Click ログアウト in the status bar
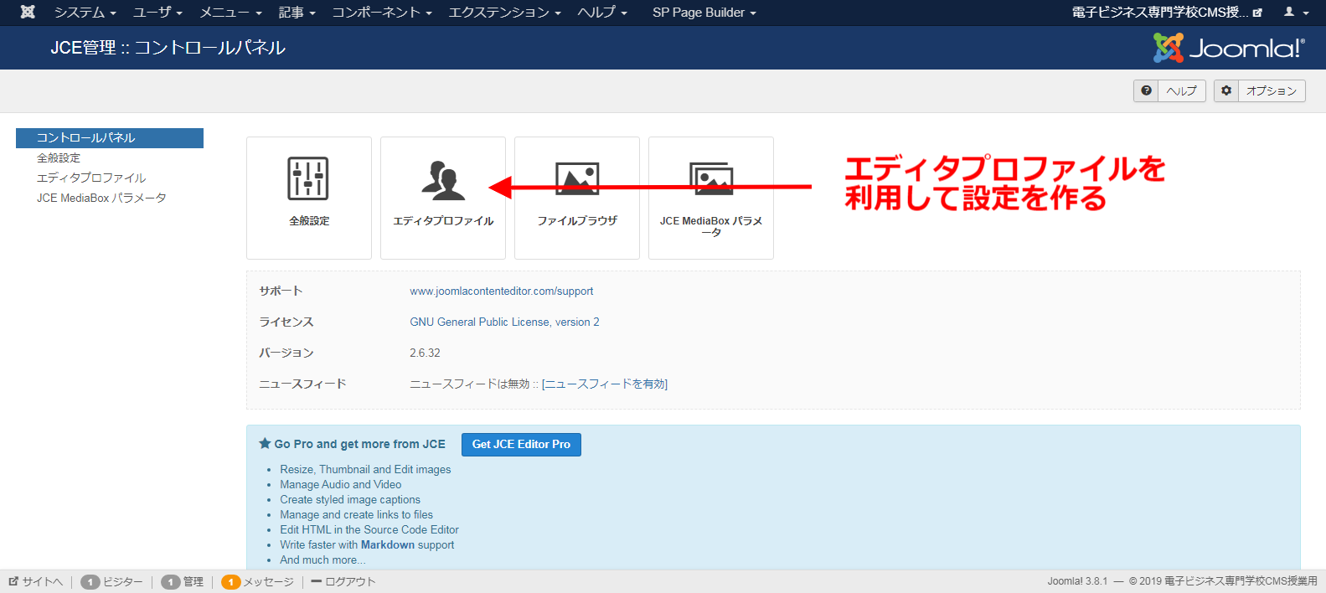1326x593 pixels. [343, 582]
